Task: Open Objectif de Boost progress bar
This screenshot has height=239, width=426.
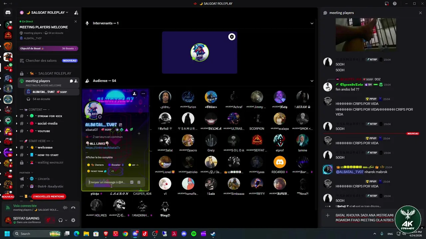Action: coord(49,48)
